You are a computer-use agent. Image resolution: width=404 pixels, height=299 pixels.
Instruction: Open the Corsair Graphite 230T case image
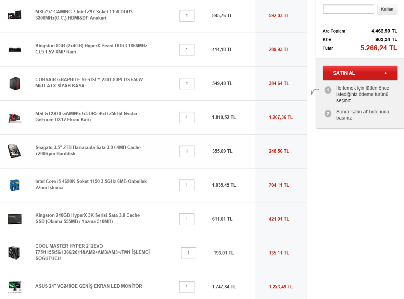tap(14, 83)
